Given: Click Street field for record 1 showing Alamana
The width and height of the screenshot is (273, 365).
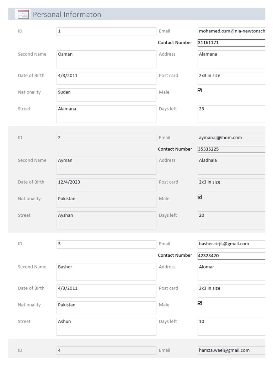Looking at the screenshot, I should (106, 114).
